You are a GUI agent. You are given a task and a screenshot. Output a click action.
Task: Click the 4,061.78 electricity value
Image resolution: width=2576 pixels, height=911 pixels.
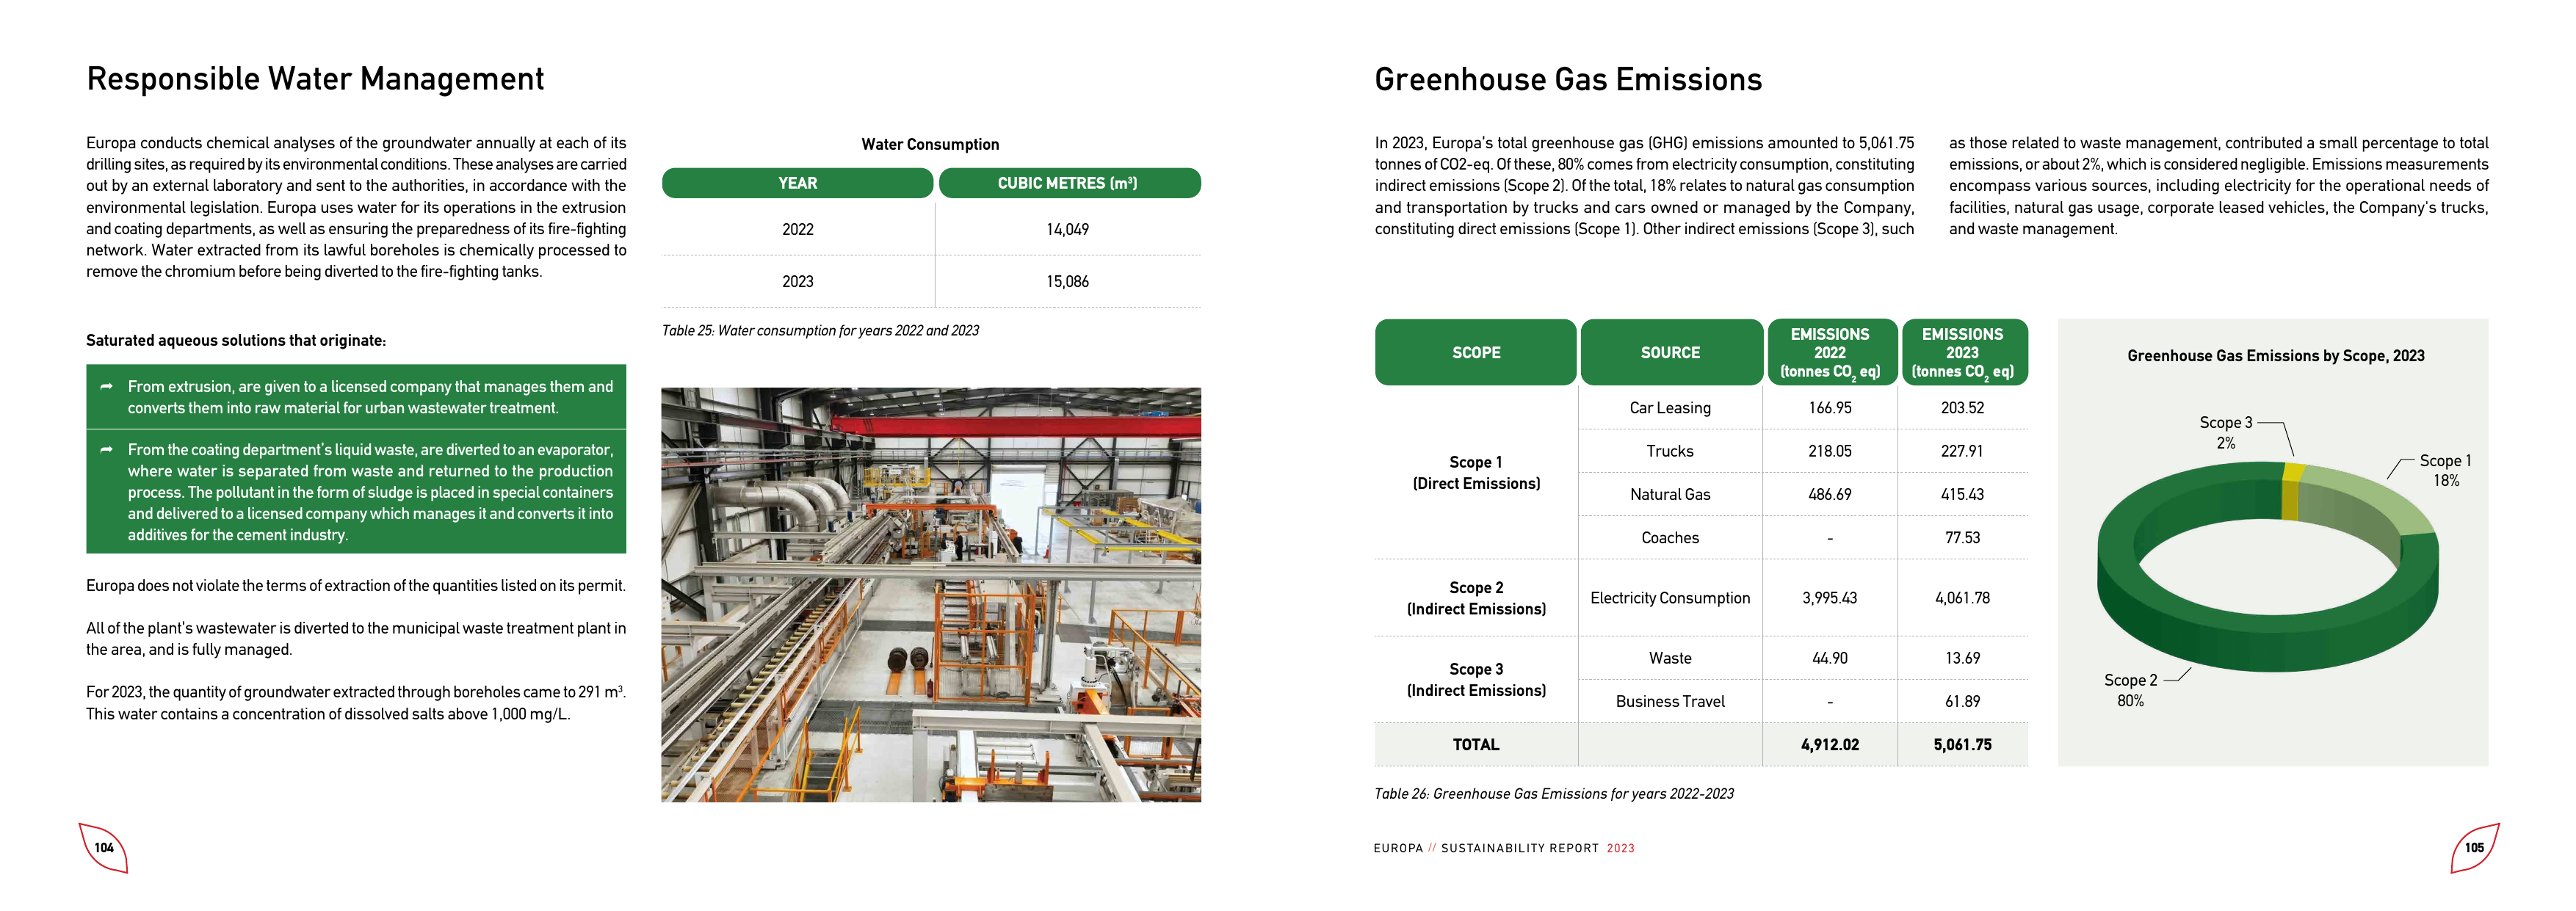[1962, 597]
